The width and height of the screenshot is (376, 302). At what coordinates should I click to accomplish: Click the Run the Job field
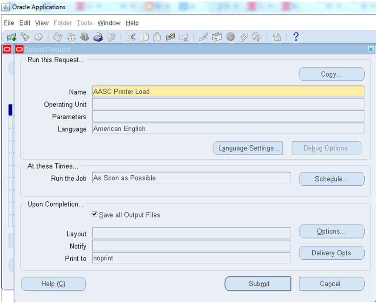point(191,177)
